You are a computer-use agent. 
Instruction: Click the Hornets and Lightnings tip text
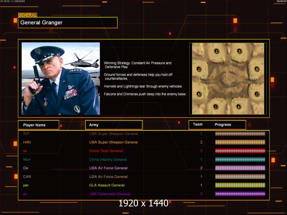[143, 86]
